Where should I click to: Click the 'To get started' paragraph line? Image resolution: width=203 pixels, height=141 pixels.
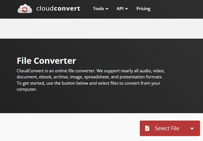point(88,83)
